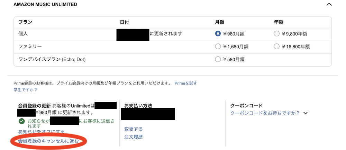The width and height of the screenshot is (346, 150).
Task: Click 変更する under payment method
Action: [x=133, y=129]
